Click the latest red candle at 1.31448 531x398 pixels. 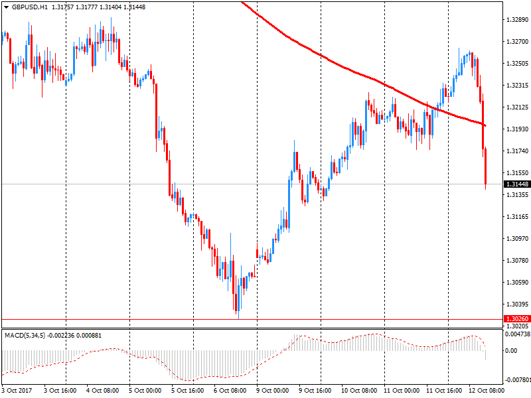coord(486,168)
